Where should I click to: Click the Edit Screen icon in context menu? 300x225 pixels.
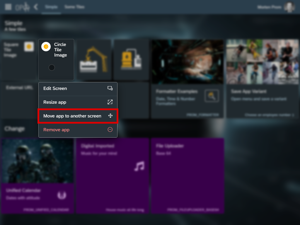pos(110,88)
